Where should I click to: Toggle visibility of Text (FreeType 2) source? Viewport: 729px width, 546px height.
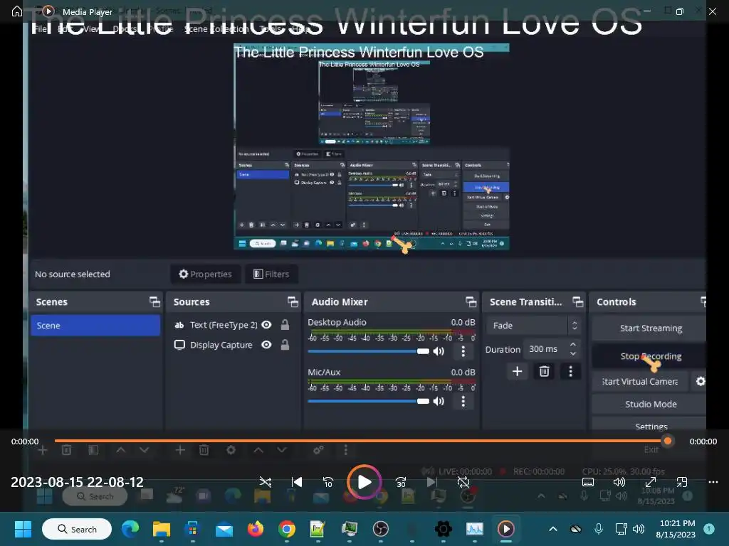(x=266, y=325)
